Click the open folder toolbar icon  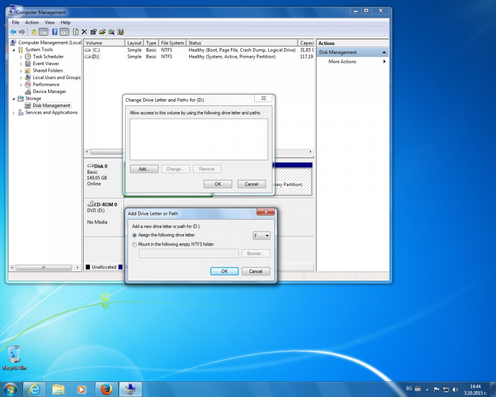(x=102, y=32)
